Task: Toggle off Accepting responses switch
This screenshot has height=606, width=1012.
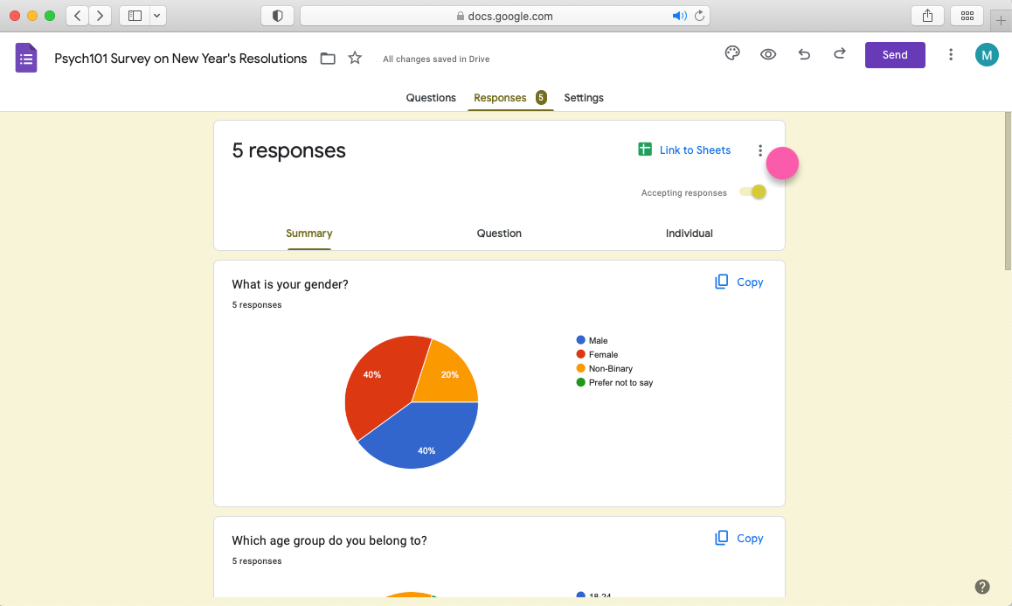Action: coord(753,192)
